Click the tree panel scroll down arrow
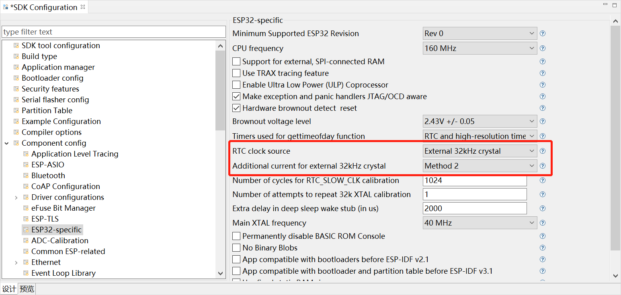The height and width of the screenshot is (295, 621). [220, 273]
